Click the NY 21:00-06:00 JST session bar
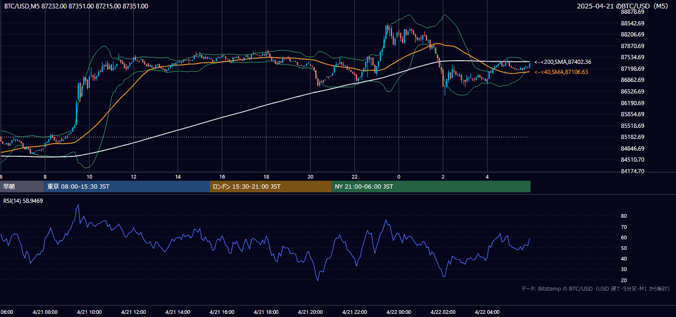Screen dimensions: 676x317 pos(431,187)
